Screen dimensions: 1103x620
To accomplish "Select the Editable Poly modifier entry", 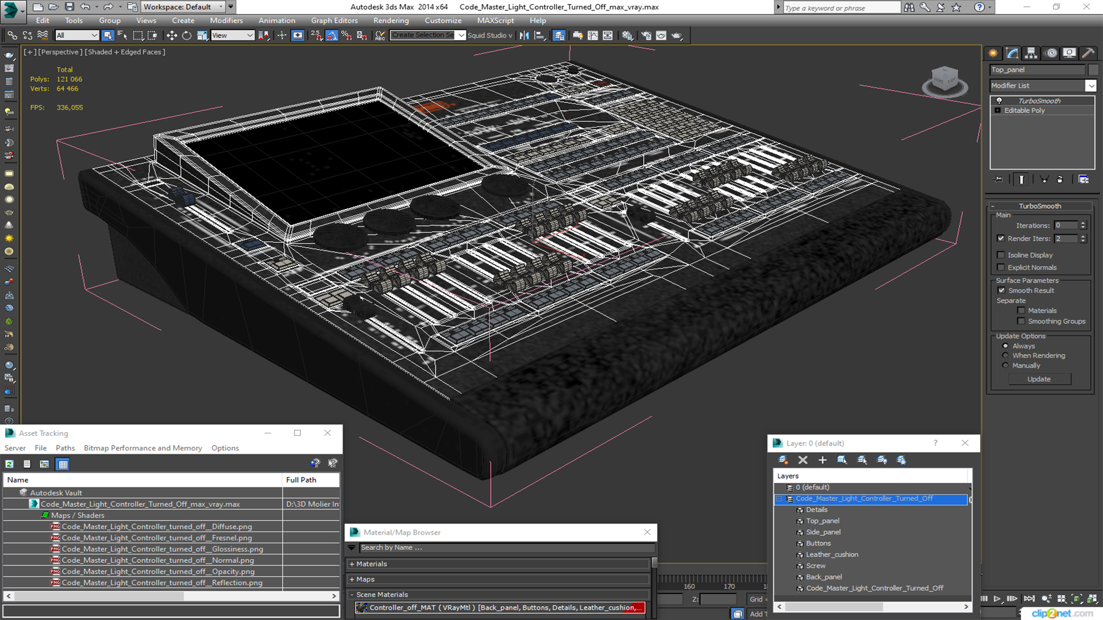I will [1024, 110].
